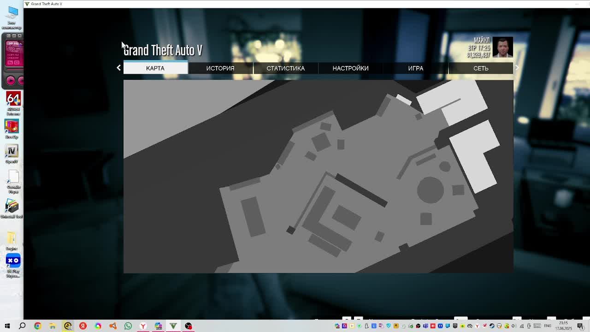Image resolution: width=590 pixels, height=332 pixels.
Task: Open BreeZip desktop shortcut
Action: [x=12, y=130]
